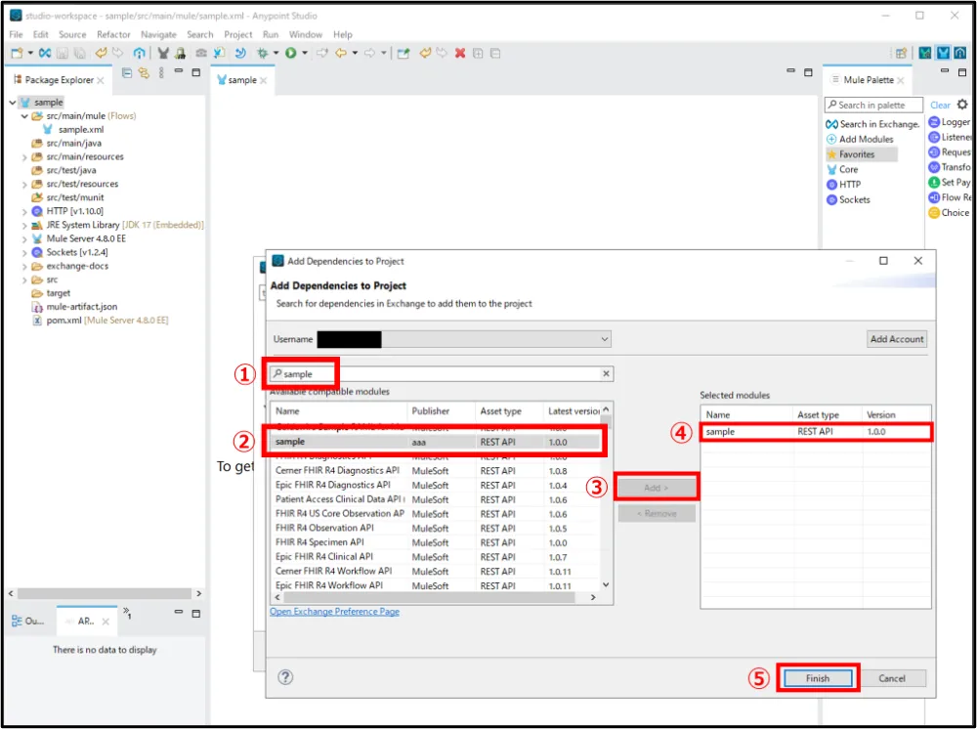Select Cerner FHIR R4 Diagnostics API row
The image size is (977, 729).
[x=436, y=470]
